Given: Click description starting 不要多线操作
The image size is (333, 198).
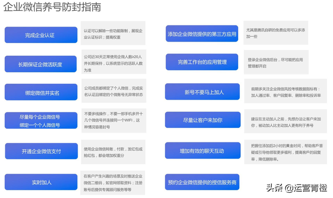Looking at the screenshot, I should tap(114, 121).
